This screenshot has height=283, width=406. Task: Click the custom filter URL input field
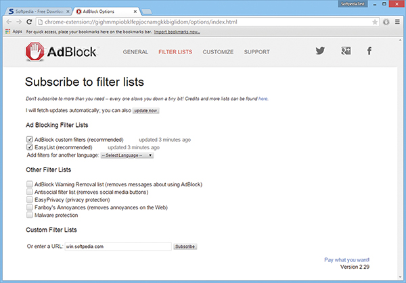pos(118,247)
